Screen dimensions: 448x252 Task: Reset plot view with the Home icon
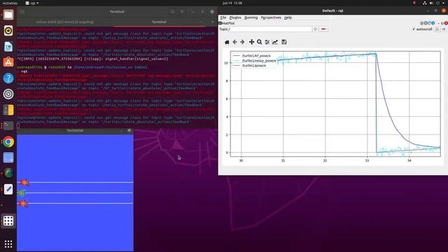tap(227, 42)
